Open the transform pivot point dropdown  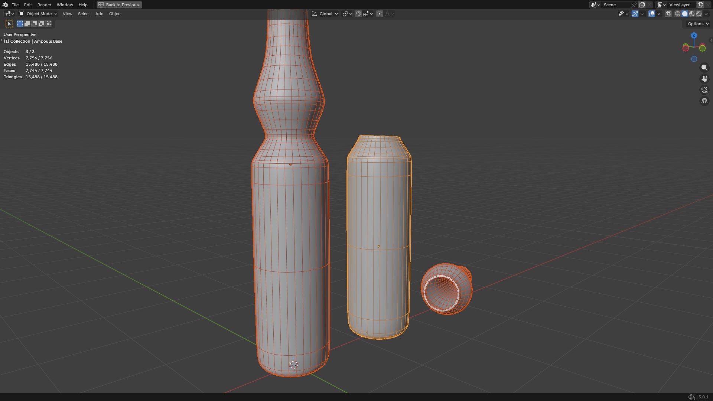point(347,14)
